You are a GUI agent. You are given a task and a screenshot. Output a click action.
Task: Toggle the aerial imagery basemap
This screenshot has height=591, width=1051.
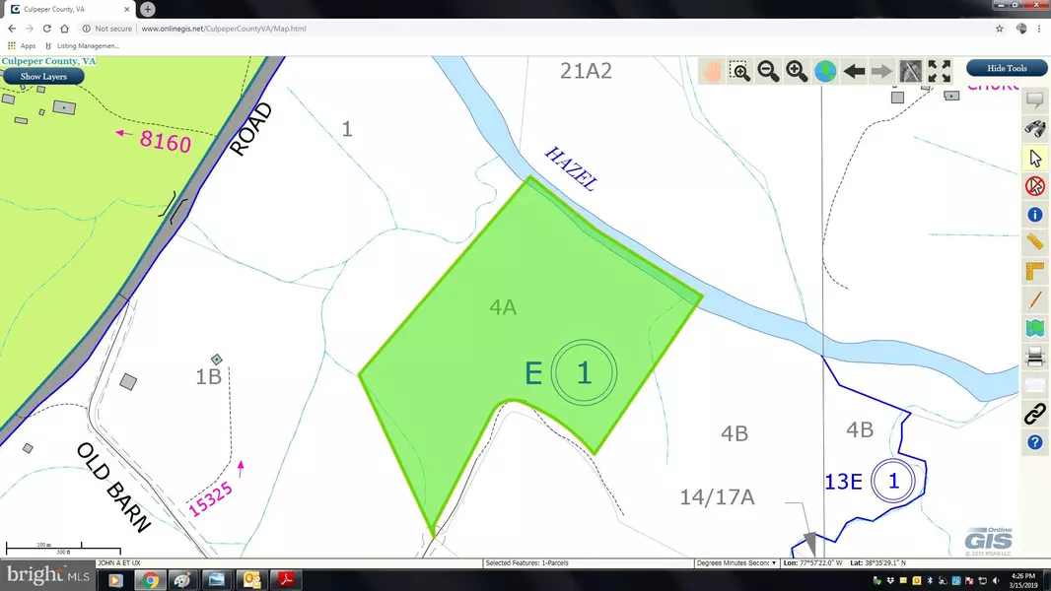[911, 71]
